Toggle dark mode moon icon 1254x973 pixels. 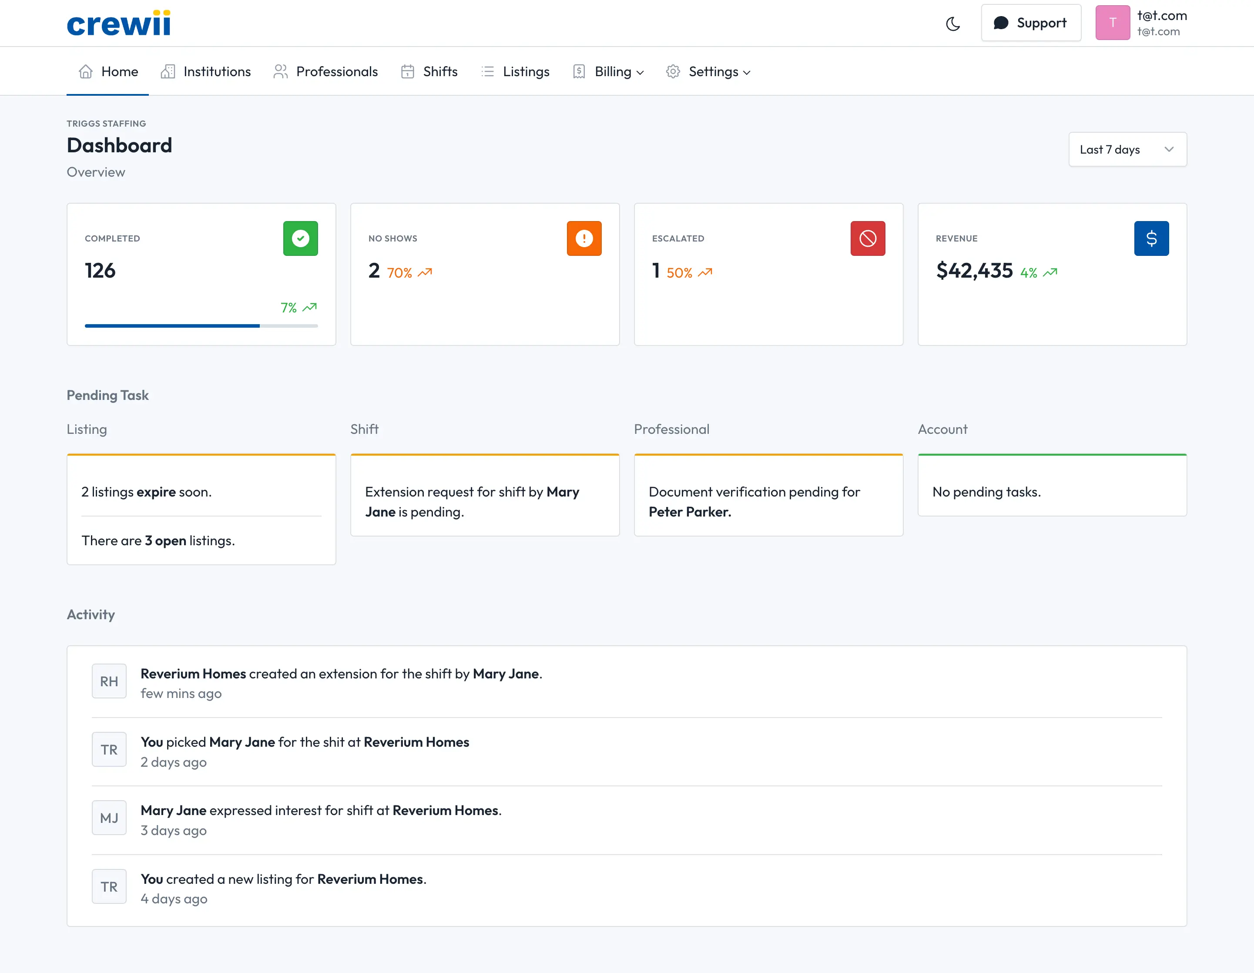coord(952,23)
